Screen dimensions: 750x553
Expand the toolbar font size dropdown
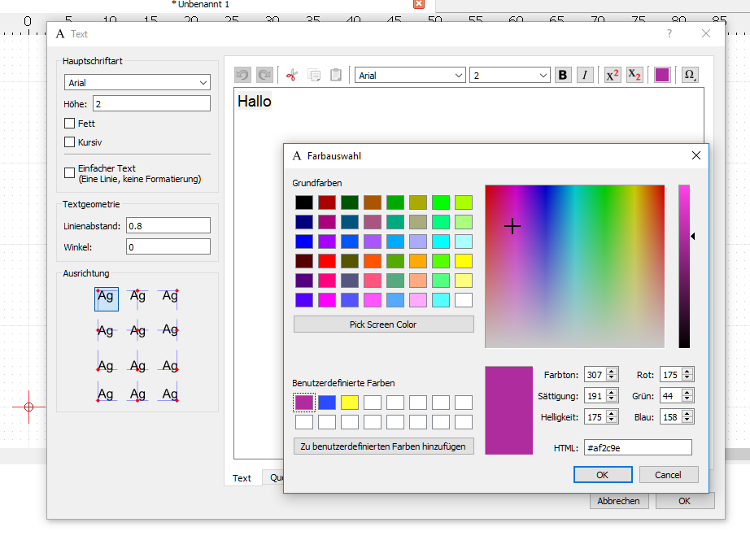510,75
